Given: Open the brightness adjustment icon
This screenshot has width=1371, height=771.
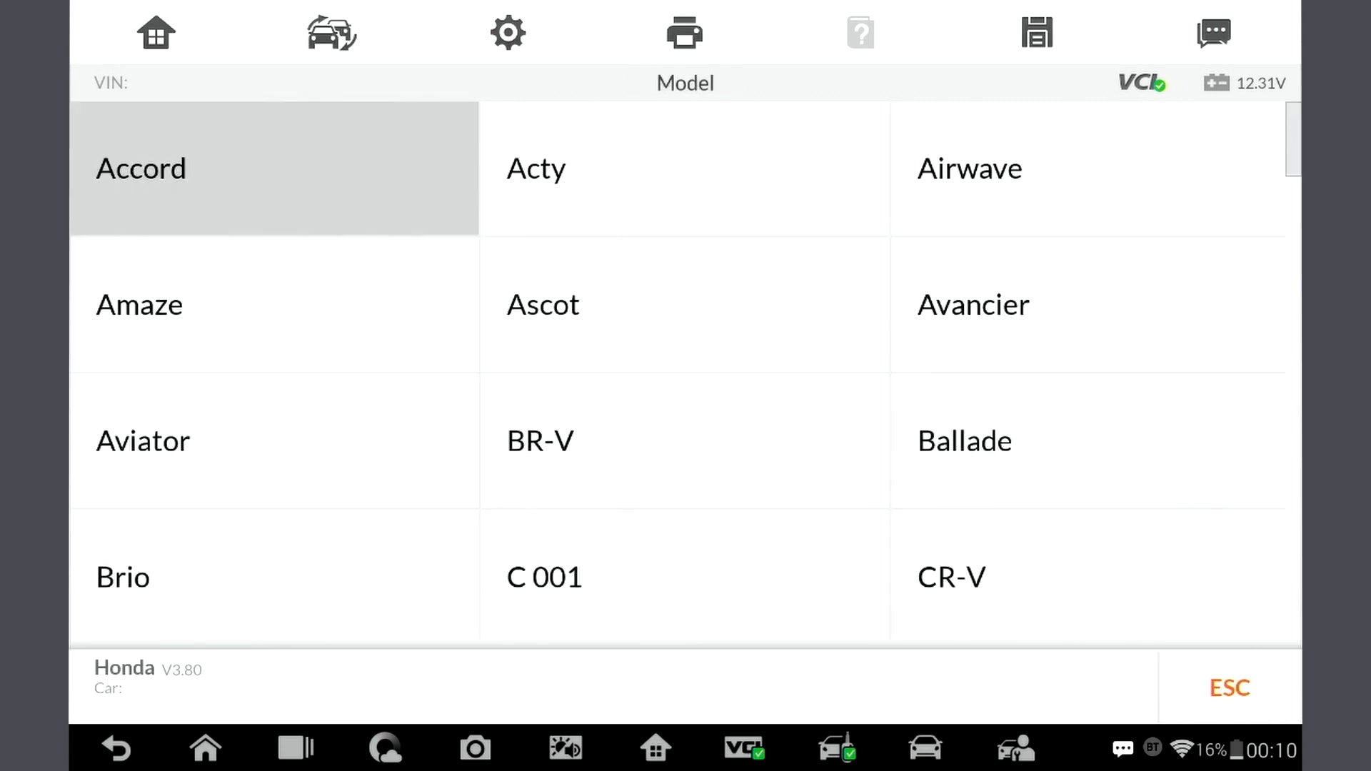Looking at the screenshot, I should pos(565,748).
